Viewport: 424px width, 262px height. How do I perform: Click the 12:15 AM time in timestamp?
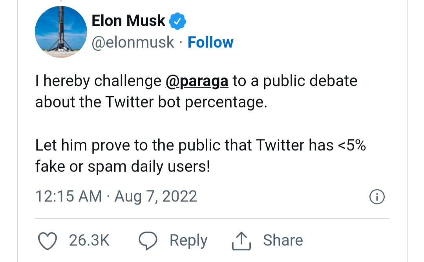click(68, 196)
